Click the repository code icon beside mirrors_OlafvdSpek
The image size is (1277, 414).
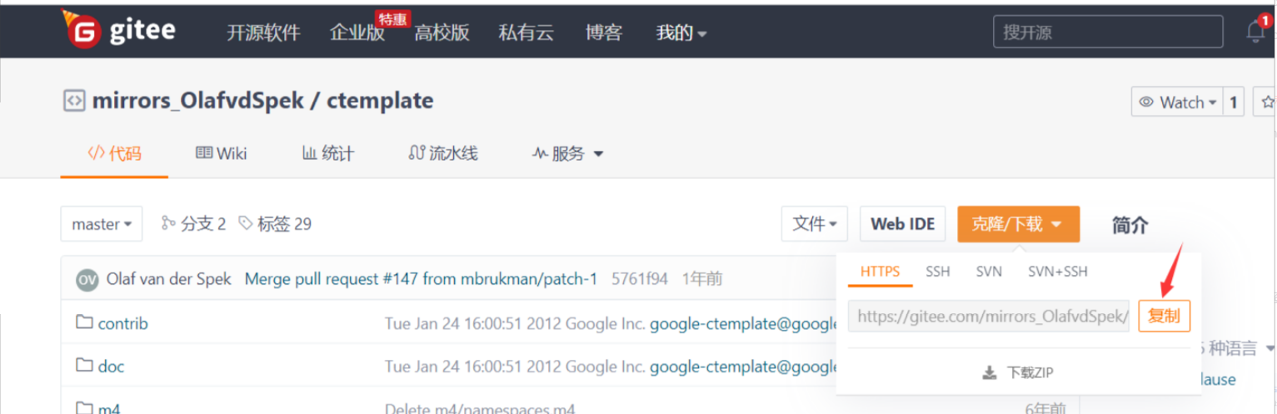[x=74, y=102]
